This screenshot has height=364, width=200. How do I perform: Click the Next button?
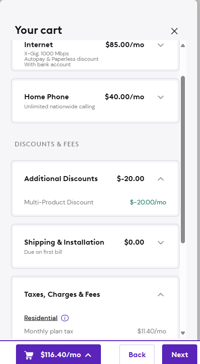coord(179,354)
